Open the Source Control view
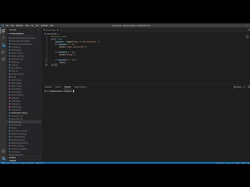The image size is (250, 187). [x=3, y=45]
